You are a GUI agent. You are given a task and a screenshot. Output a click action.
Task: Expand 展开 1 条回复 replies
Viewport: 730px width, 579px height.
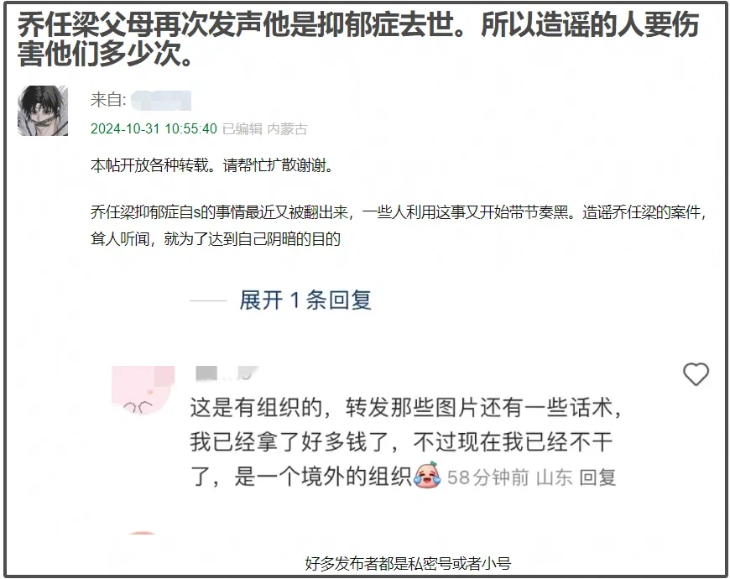[x=305, y=300]
